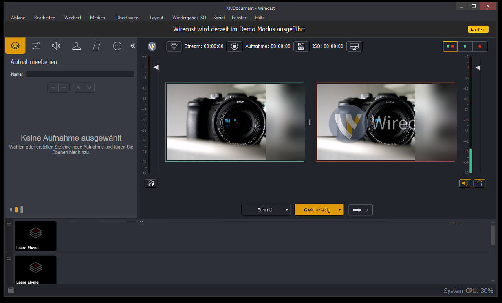The image size is (502, 303).
Task: Start streaming with the Wi-Fi stream button
Action: click(174, 46)
